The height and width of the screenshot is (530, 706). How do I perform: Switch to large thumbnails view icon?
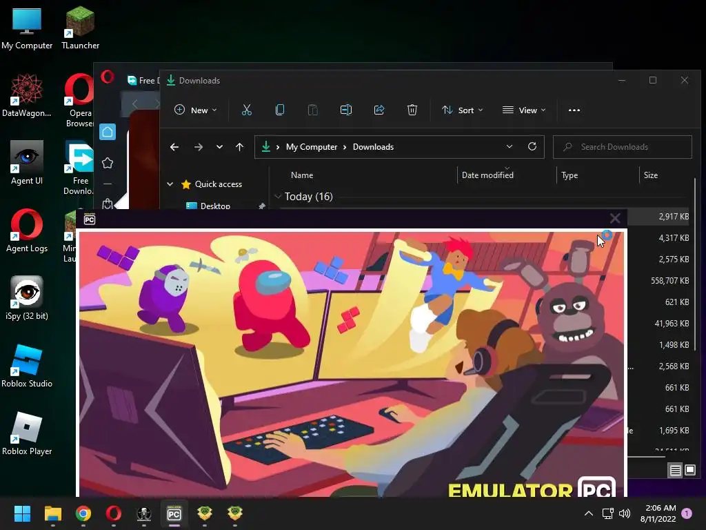pyautogui.click(x=689, y=471)
